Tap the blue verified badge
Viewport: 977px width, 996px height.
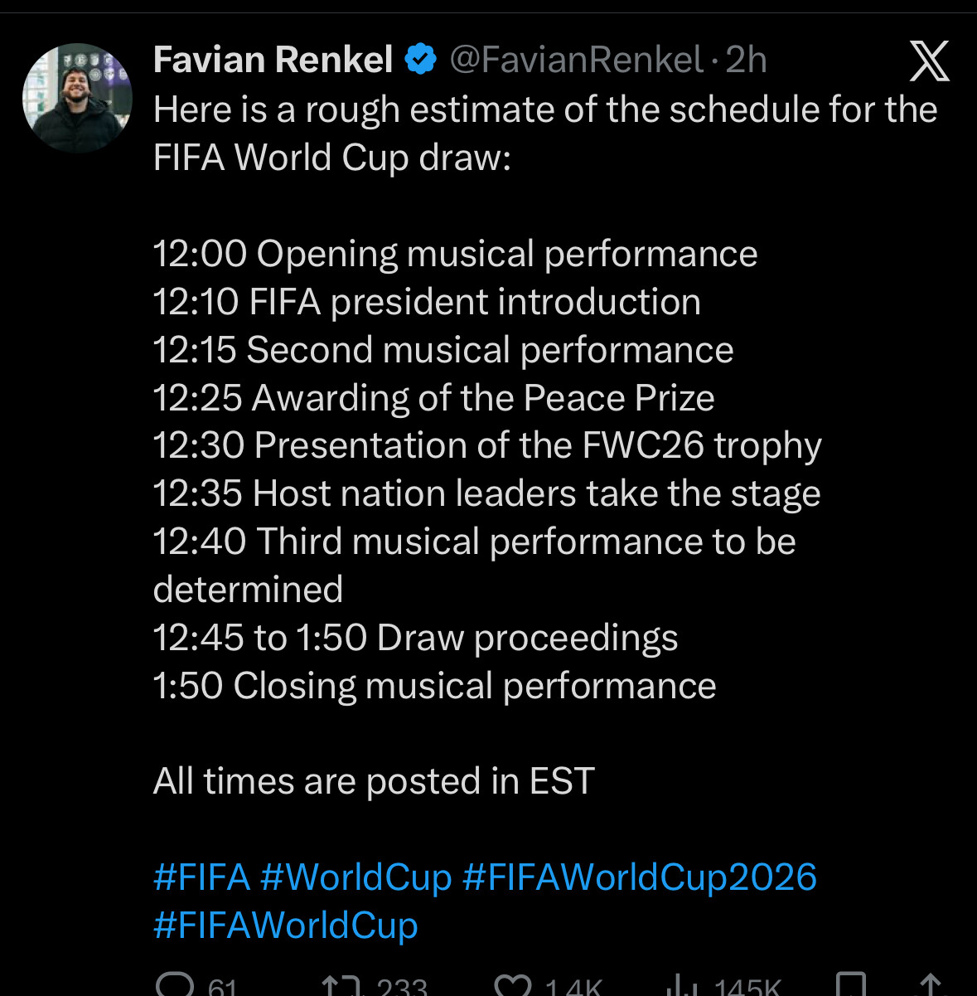click(421, 60)
